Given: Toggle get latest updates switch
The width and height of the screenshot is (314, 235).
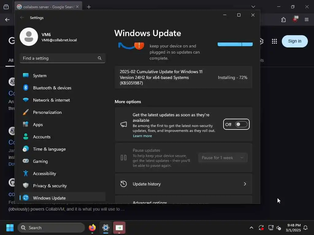Looking at the screenshot, I should tap(241, 124).
